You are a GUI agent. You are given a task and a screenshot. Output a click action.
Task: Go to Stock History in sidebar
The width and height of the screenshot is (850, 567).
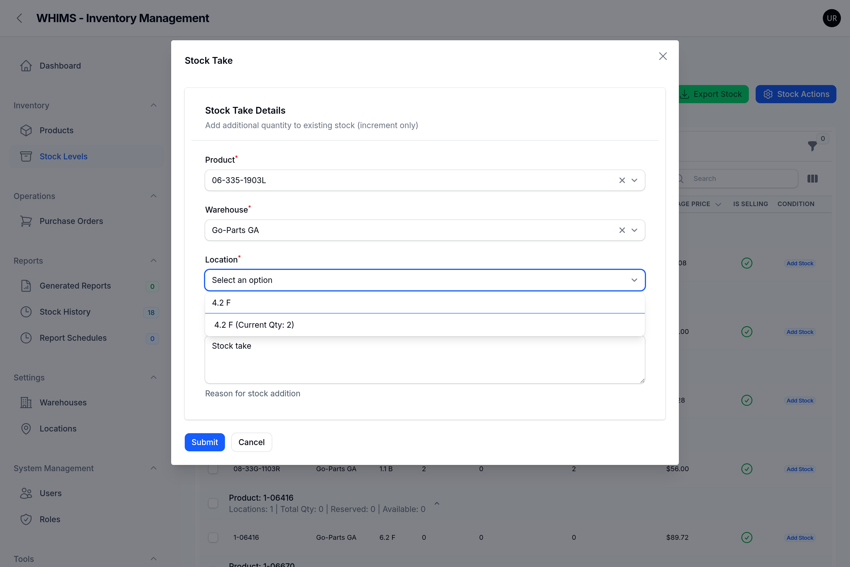tap(65, 312)
